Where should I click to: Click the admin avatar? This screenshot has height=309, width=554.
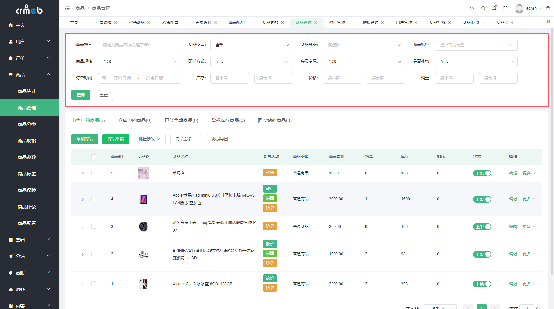click(519, 8)
